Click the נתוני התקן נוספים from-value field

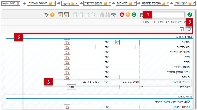(x=125, y=72)
